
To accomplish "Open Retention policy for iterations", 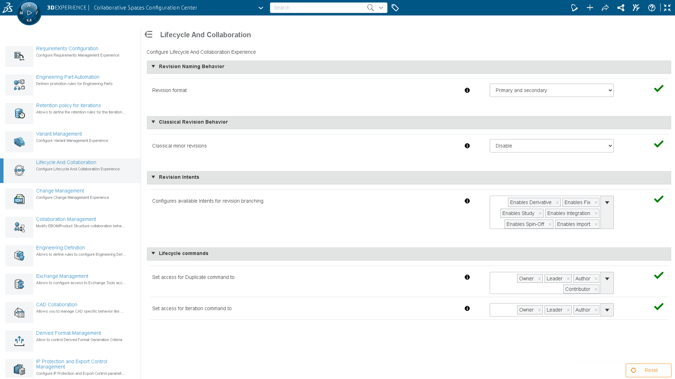I will (69, 105).
